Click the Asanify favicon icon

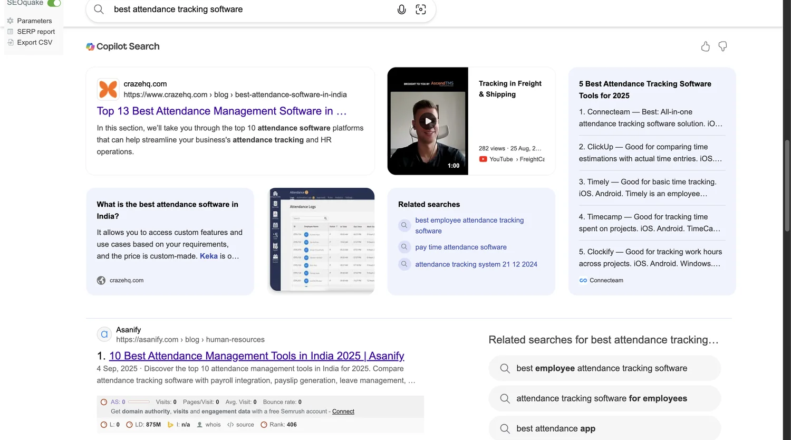click(104, 334)
